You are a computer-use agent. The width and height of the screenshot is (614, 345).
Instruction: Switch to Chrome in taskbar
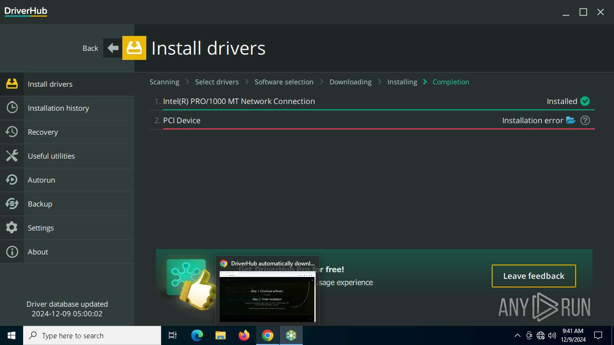click(268, 335)
